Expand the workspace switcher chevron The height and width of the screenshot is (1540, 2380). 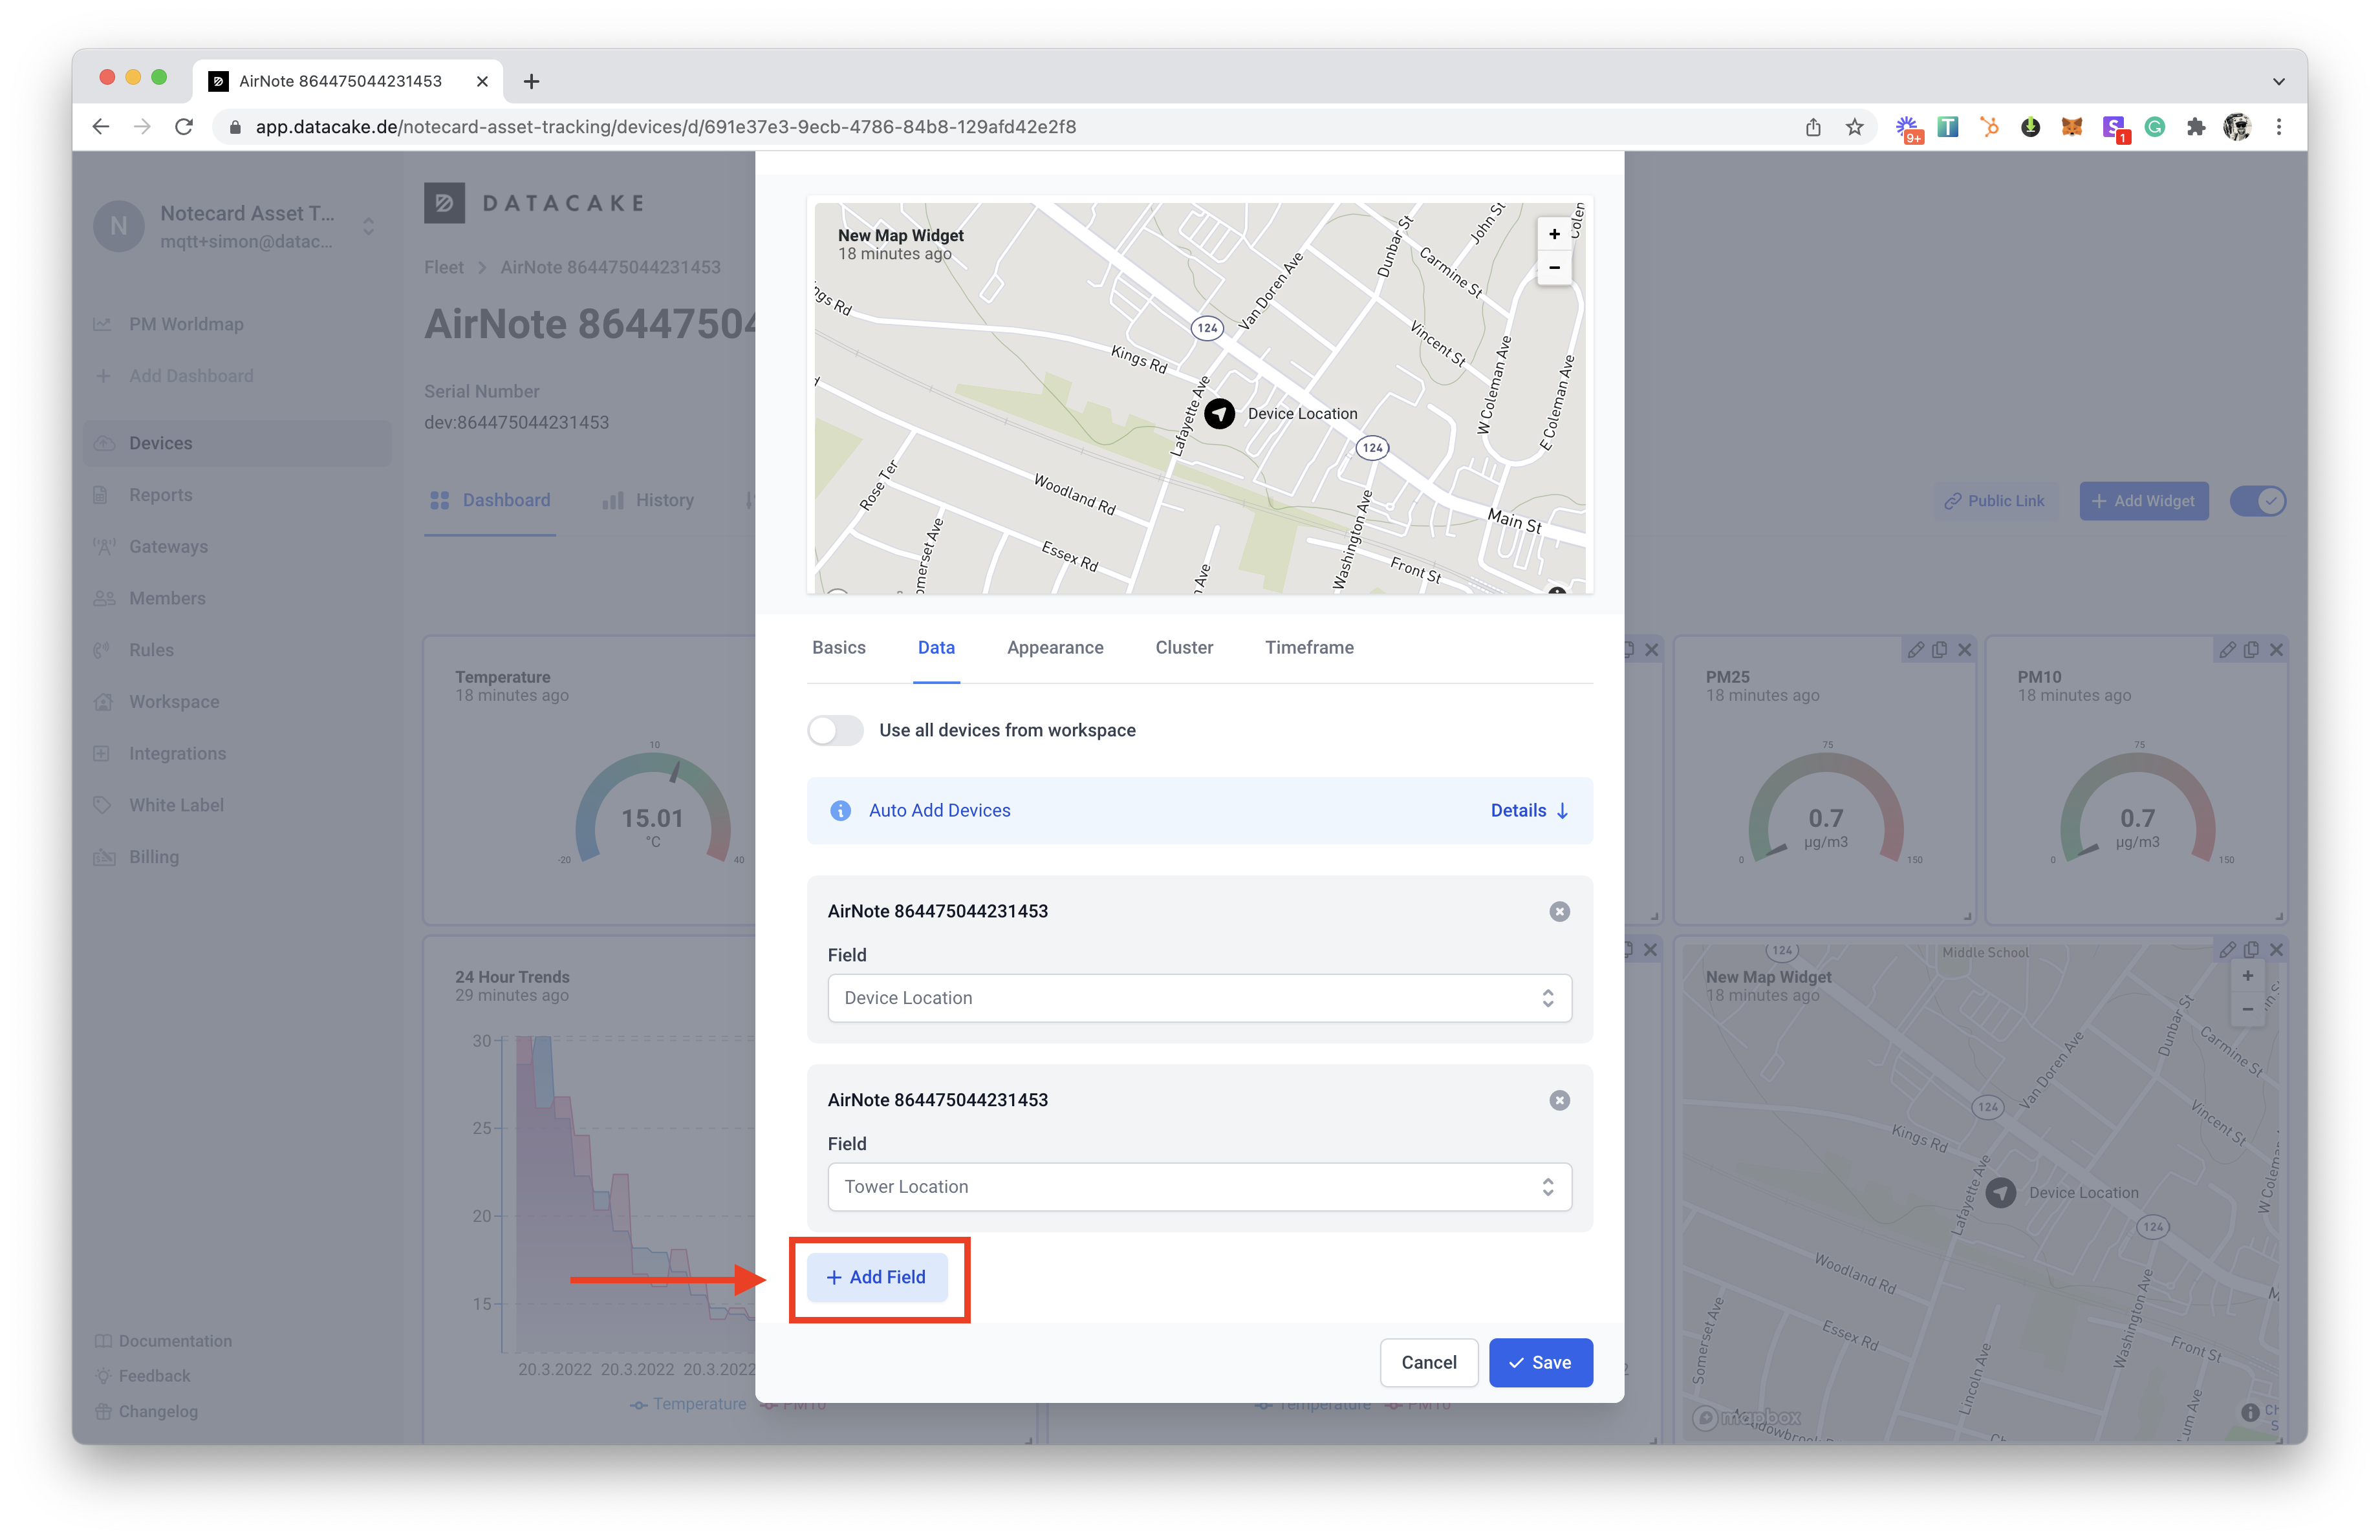coord(368,227)
